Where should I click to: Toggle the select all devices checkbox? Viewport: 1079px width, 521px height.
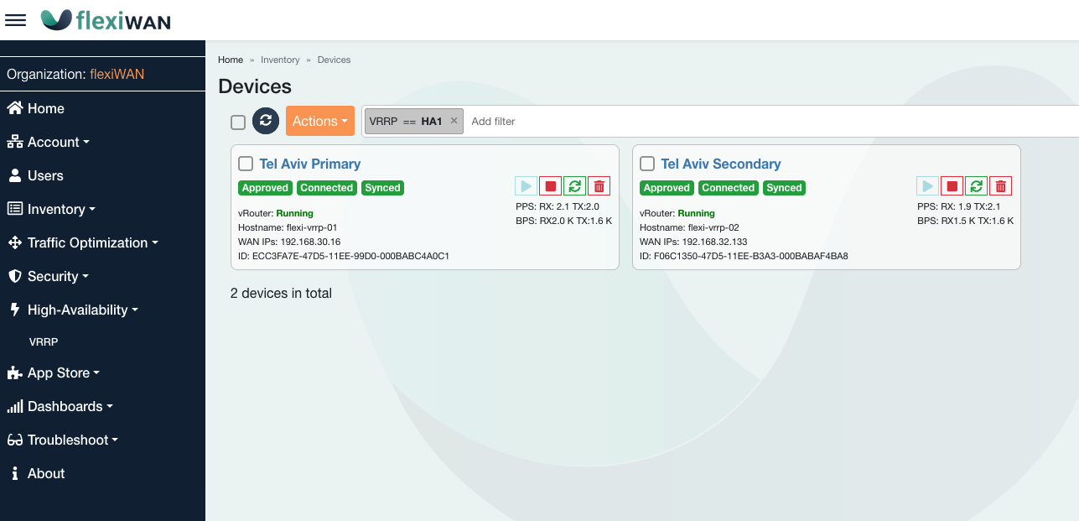238,122
